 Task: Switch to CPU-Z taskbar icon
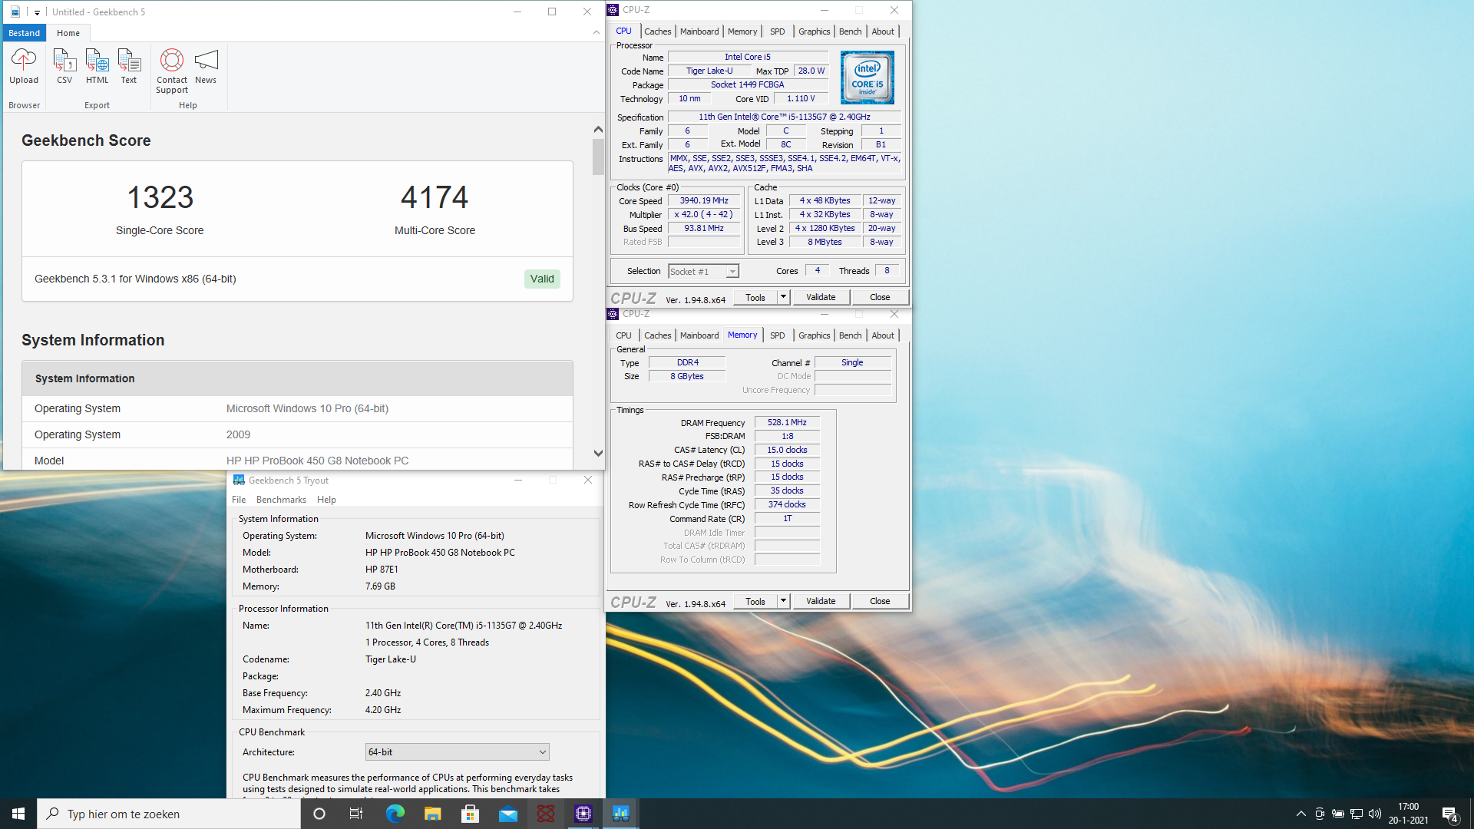[583, 814]
